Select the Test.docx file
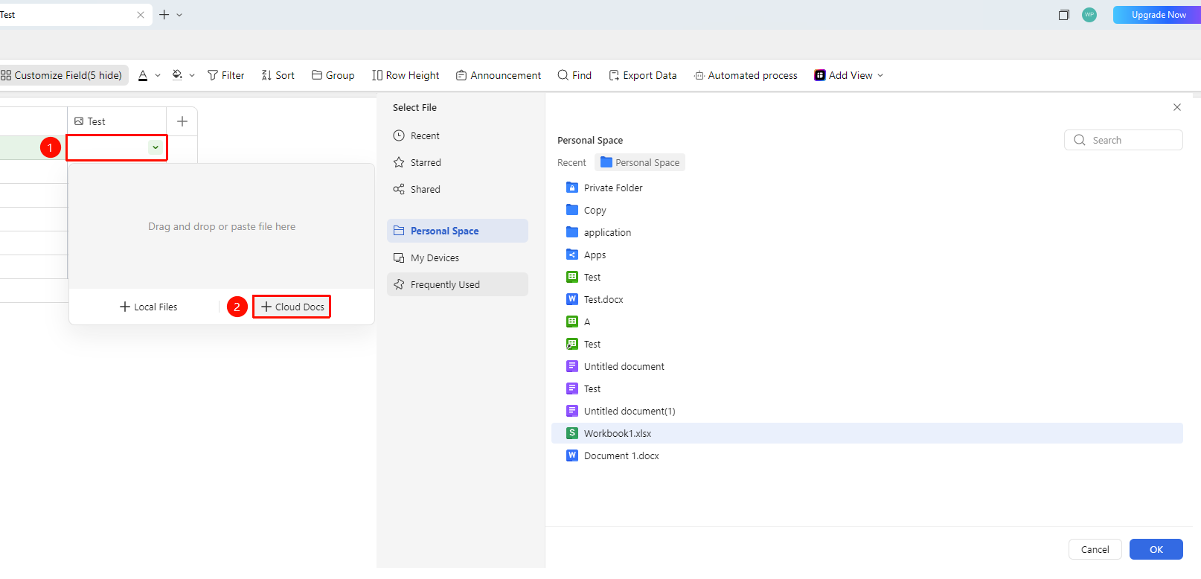 click(x=867, y=299)
